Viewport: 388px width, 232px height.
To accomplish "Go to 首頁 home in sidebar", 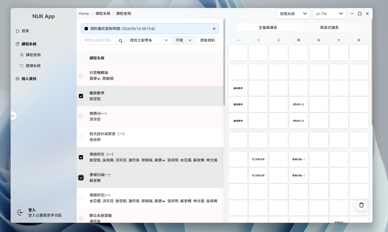I will (22, 31).
